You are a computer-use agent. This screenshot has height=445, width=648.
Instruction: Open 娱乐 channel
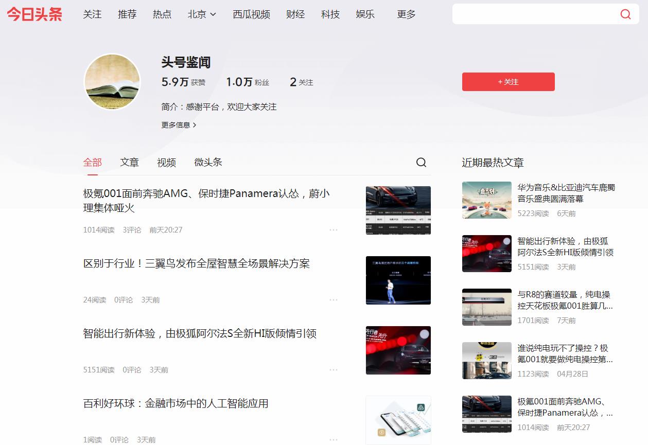(365, 14)
